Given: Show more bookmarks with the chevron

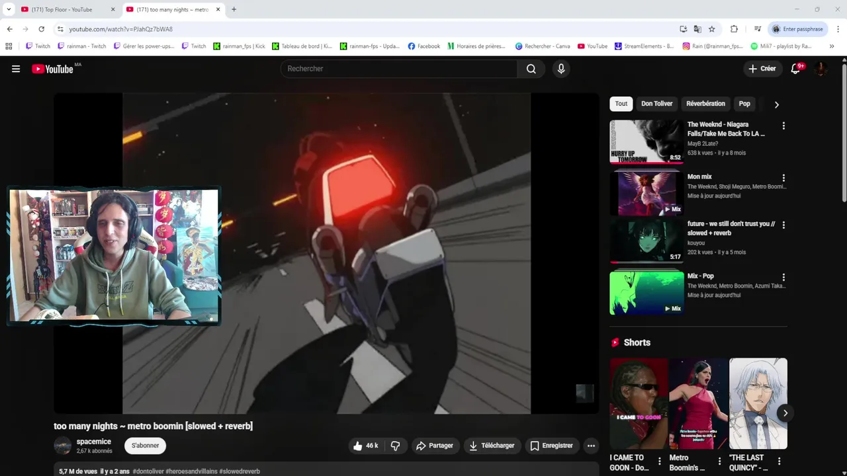Looking at the screenshot, I should pyautogui.click(x=832, y=46).
